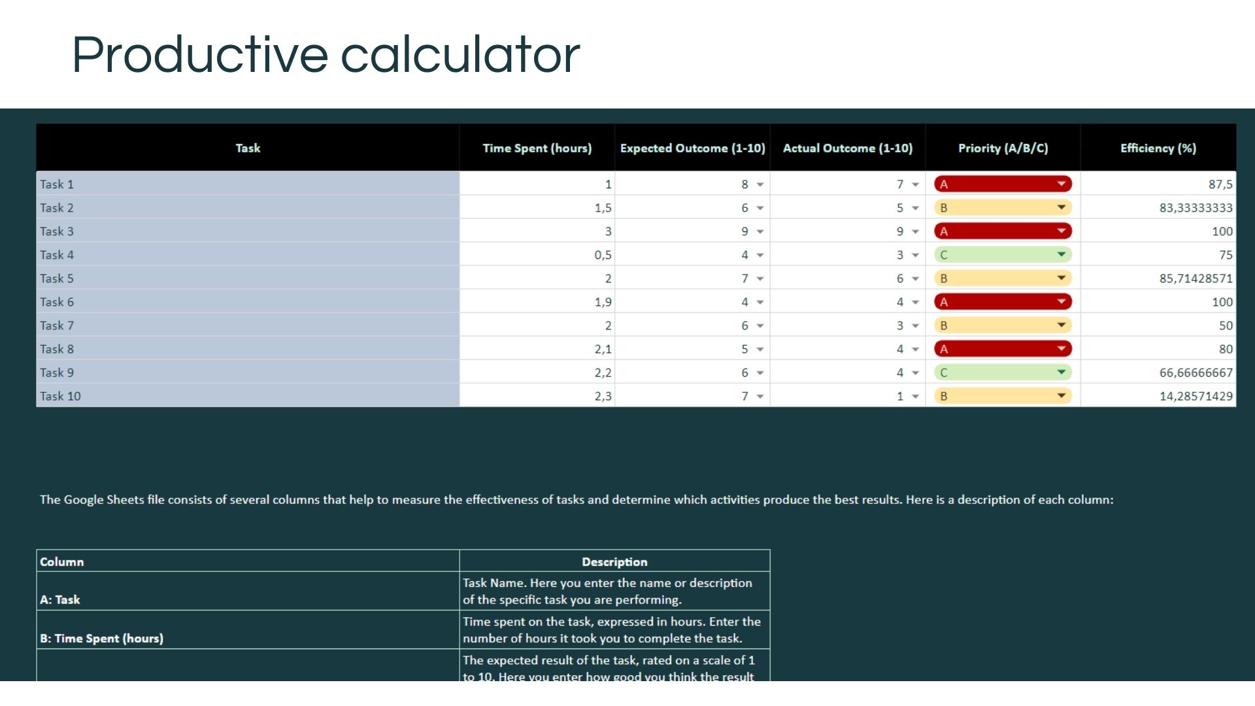Select the Priority (A/B/C) column header
The width and height of the screenshot is (1255, 706).
coord(1003,148)
